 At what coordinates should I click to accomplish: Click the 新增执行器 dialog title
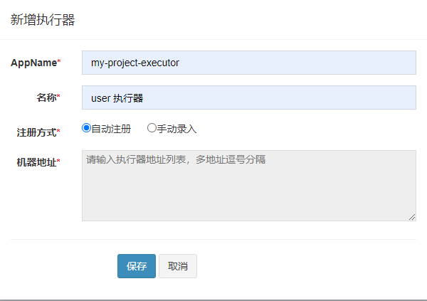pyautogui.click(x=43, y=20)
